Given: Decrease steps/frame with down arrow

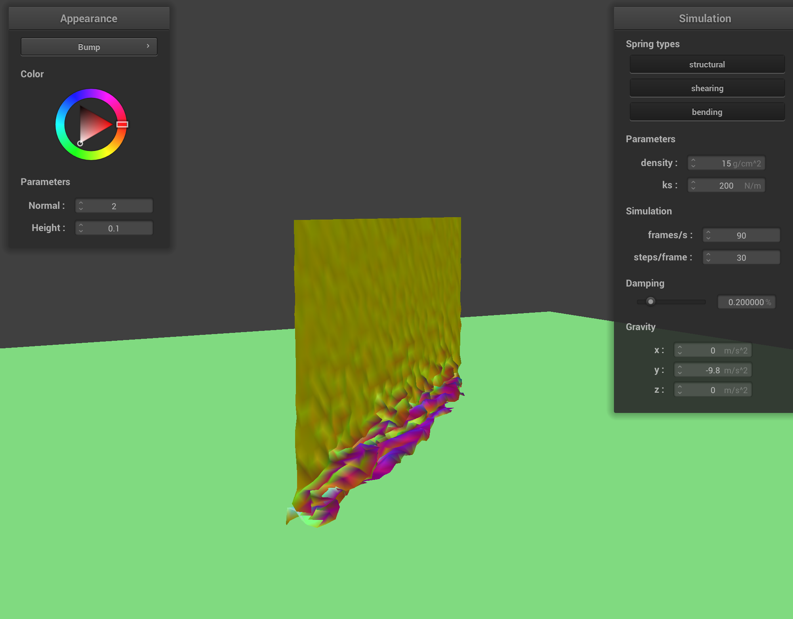Looking at the screenshot, I should point(708,260).
